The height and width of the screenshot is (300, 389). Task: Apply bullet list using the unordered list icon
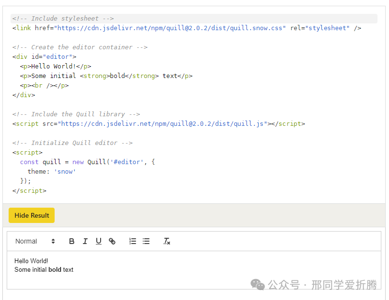(146, 241)
